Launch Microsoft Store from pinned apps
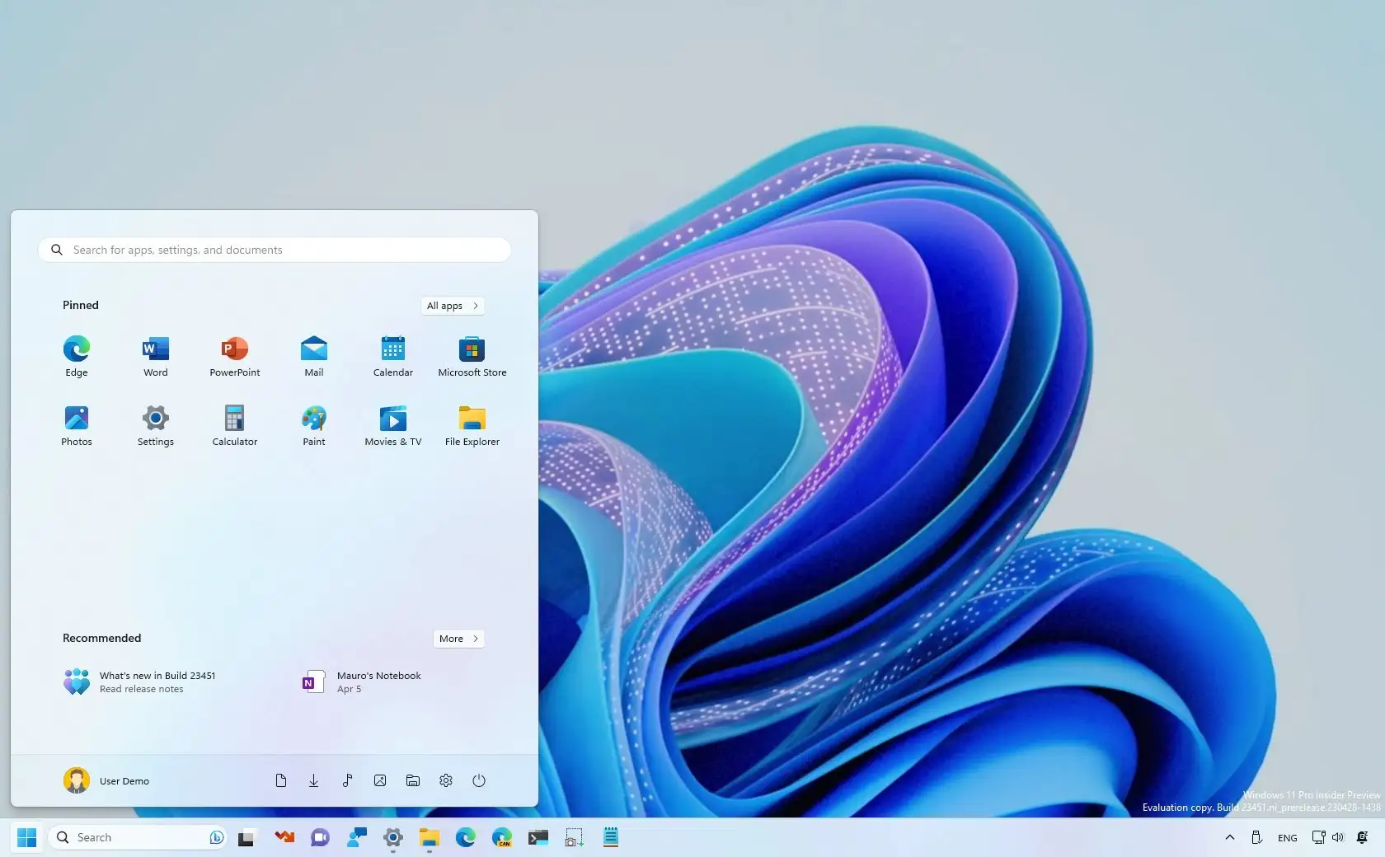1385x857 pixels. (x=472, y=356)
